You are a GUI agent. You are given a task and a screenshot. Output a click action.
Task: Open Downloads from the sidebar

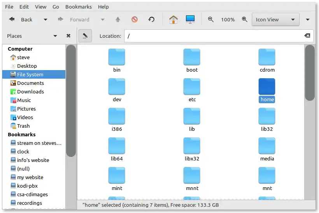[x=34, y=92]
